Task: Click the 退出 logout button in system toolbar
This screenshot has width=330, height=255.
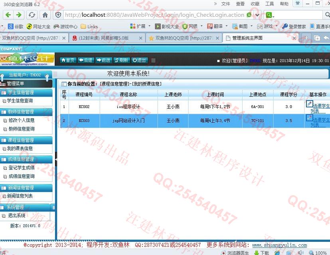Action: point(139,60)
